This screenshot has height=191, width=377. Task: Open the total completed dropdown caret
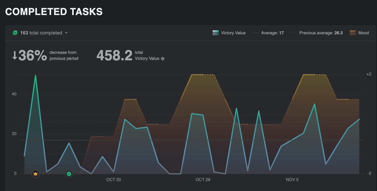pos(66,33)
